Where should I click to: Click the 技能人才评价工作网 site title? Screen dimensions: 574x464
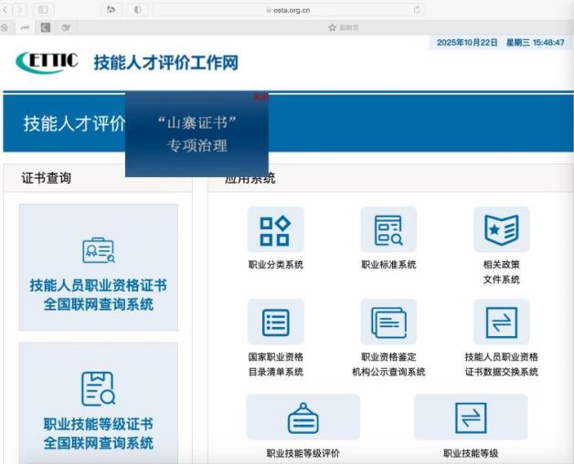pyautogui.click(x=165, y=63)
